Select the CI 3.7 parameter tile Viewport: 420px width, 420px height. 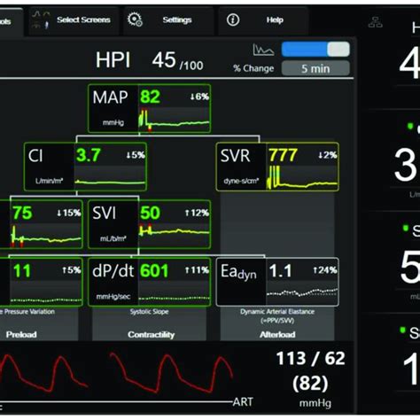(x=85, y=167)
